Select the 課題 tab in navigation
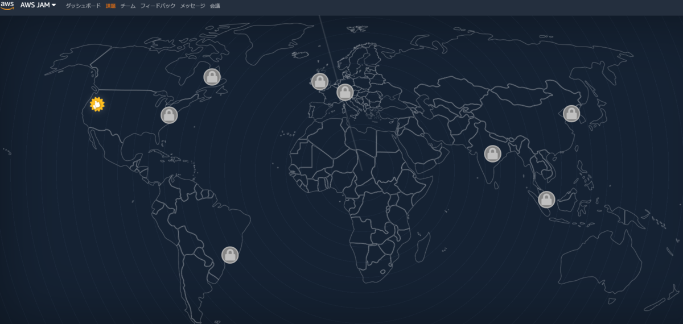Screen dimensions: 683x324 110,6
